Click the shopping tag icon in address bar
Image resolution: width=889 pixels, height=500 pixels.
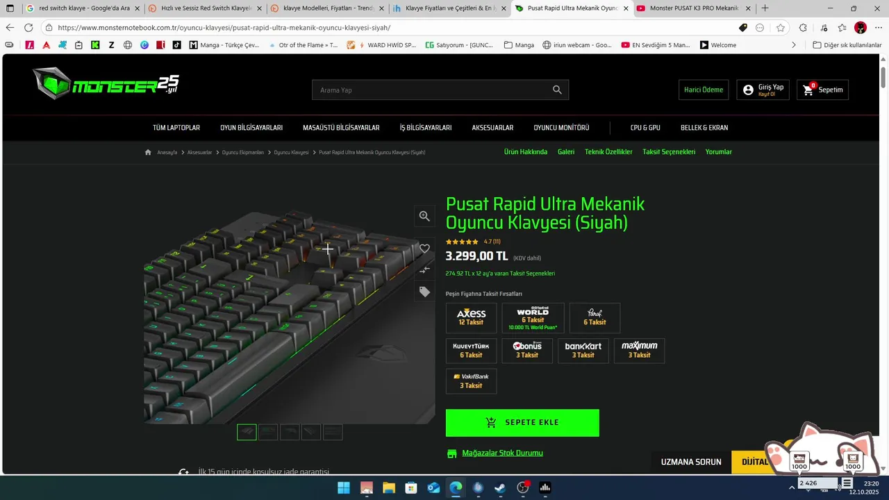point(743,28)
